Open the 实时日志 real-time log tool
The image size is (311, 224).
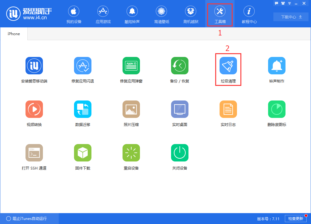tap(228, 113)
